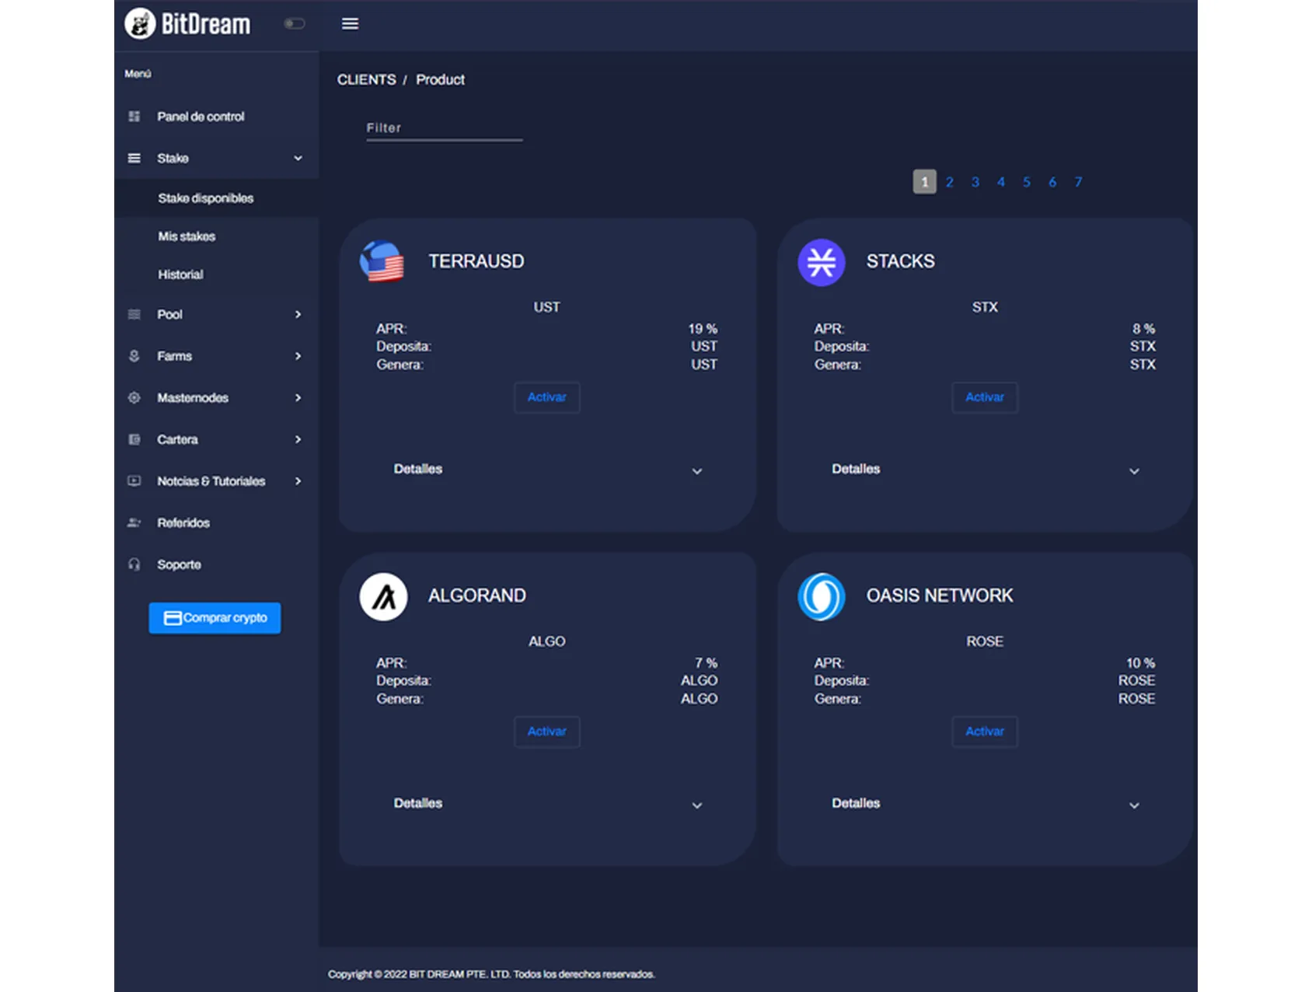
Task: Open Historial in sidebar
Action: click(180, 274)
